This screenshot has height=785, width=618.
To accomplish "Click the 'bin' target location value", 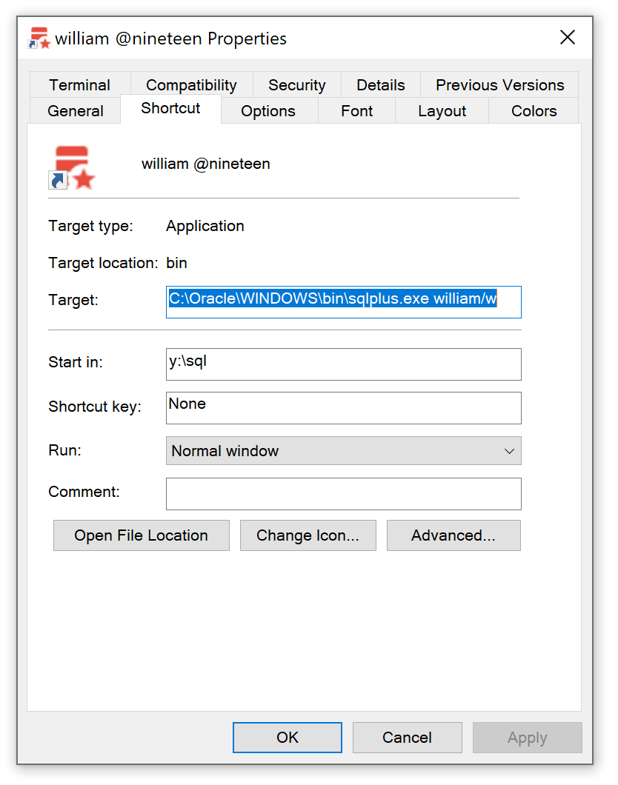I will [177, 263].
